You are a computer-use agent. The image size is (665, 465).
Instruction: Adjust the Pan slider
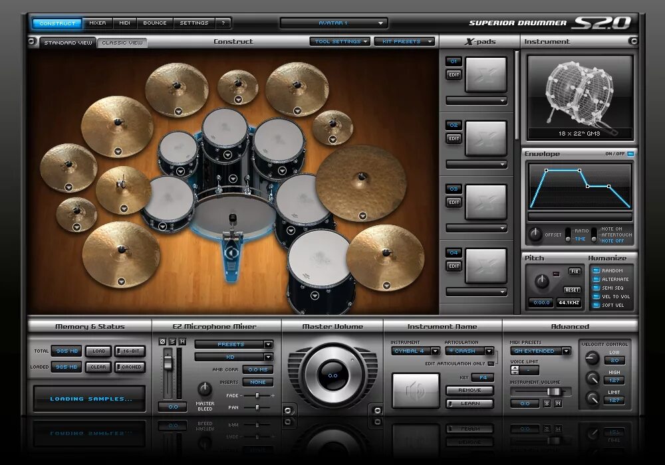pos(257,407)
